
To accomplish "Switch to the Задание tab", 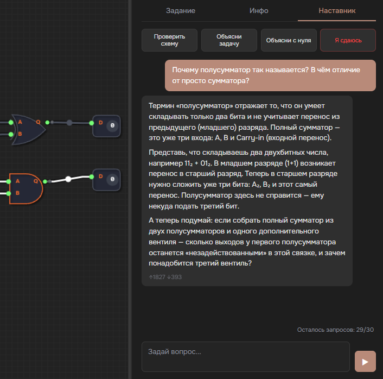I will (x=181, y=11).
